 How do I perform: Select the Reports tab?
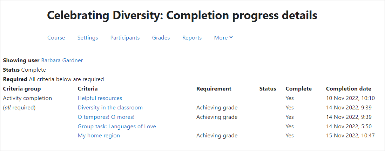pyautogui.click(x=192, y=38)
